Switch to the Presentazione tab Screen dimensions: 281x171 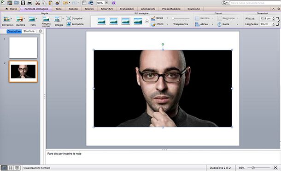coord(171,9)
